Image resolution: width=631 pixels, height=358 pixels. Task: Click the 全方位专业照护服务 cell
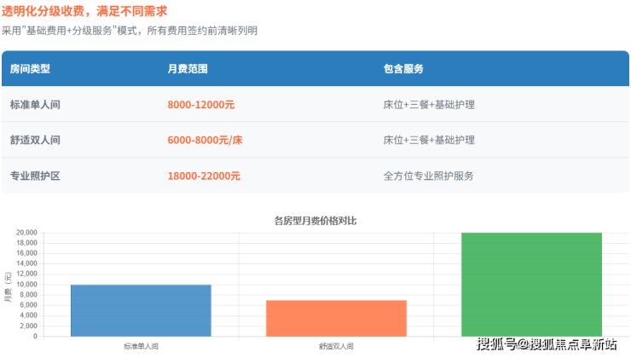(x=428, y=176)
